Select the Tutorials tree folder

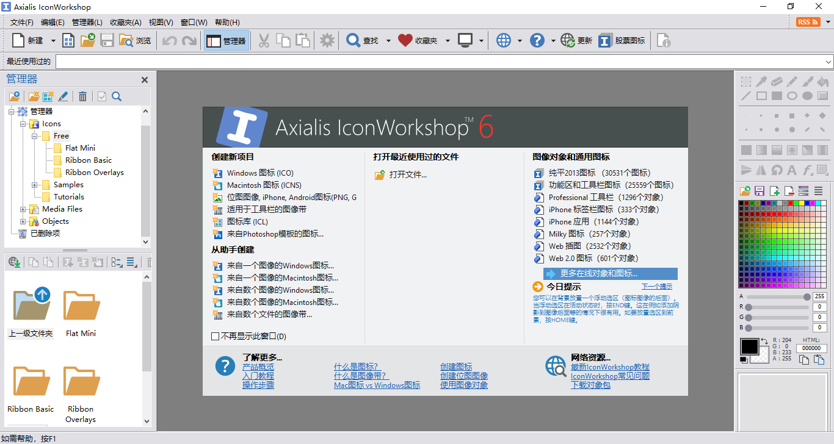tap(68, 197)
